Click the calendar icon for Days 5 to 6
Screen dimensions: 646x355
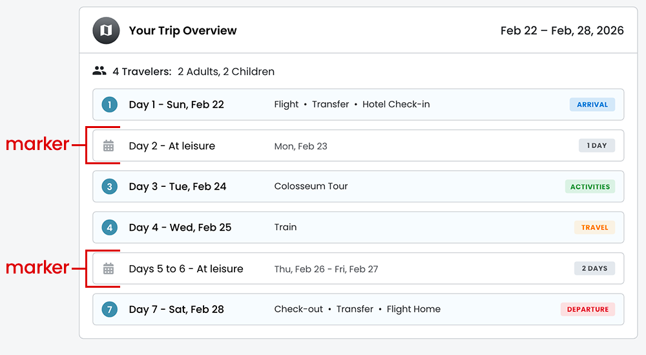[109, 268]
